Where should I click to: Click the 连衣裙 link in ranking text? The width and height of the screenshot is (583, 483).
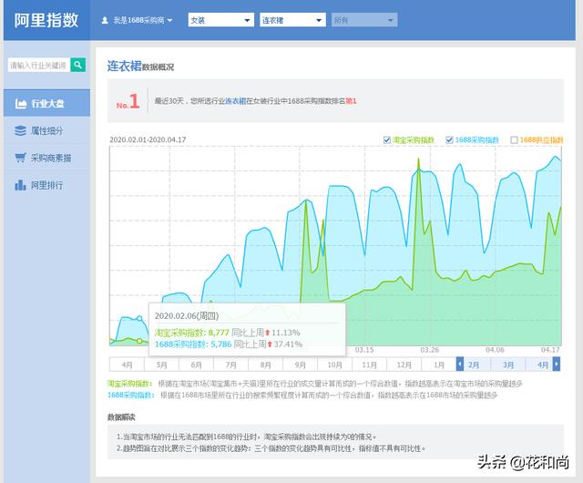pos(235,100)
